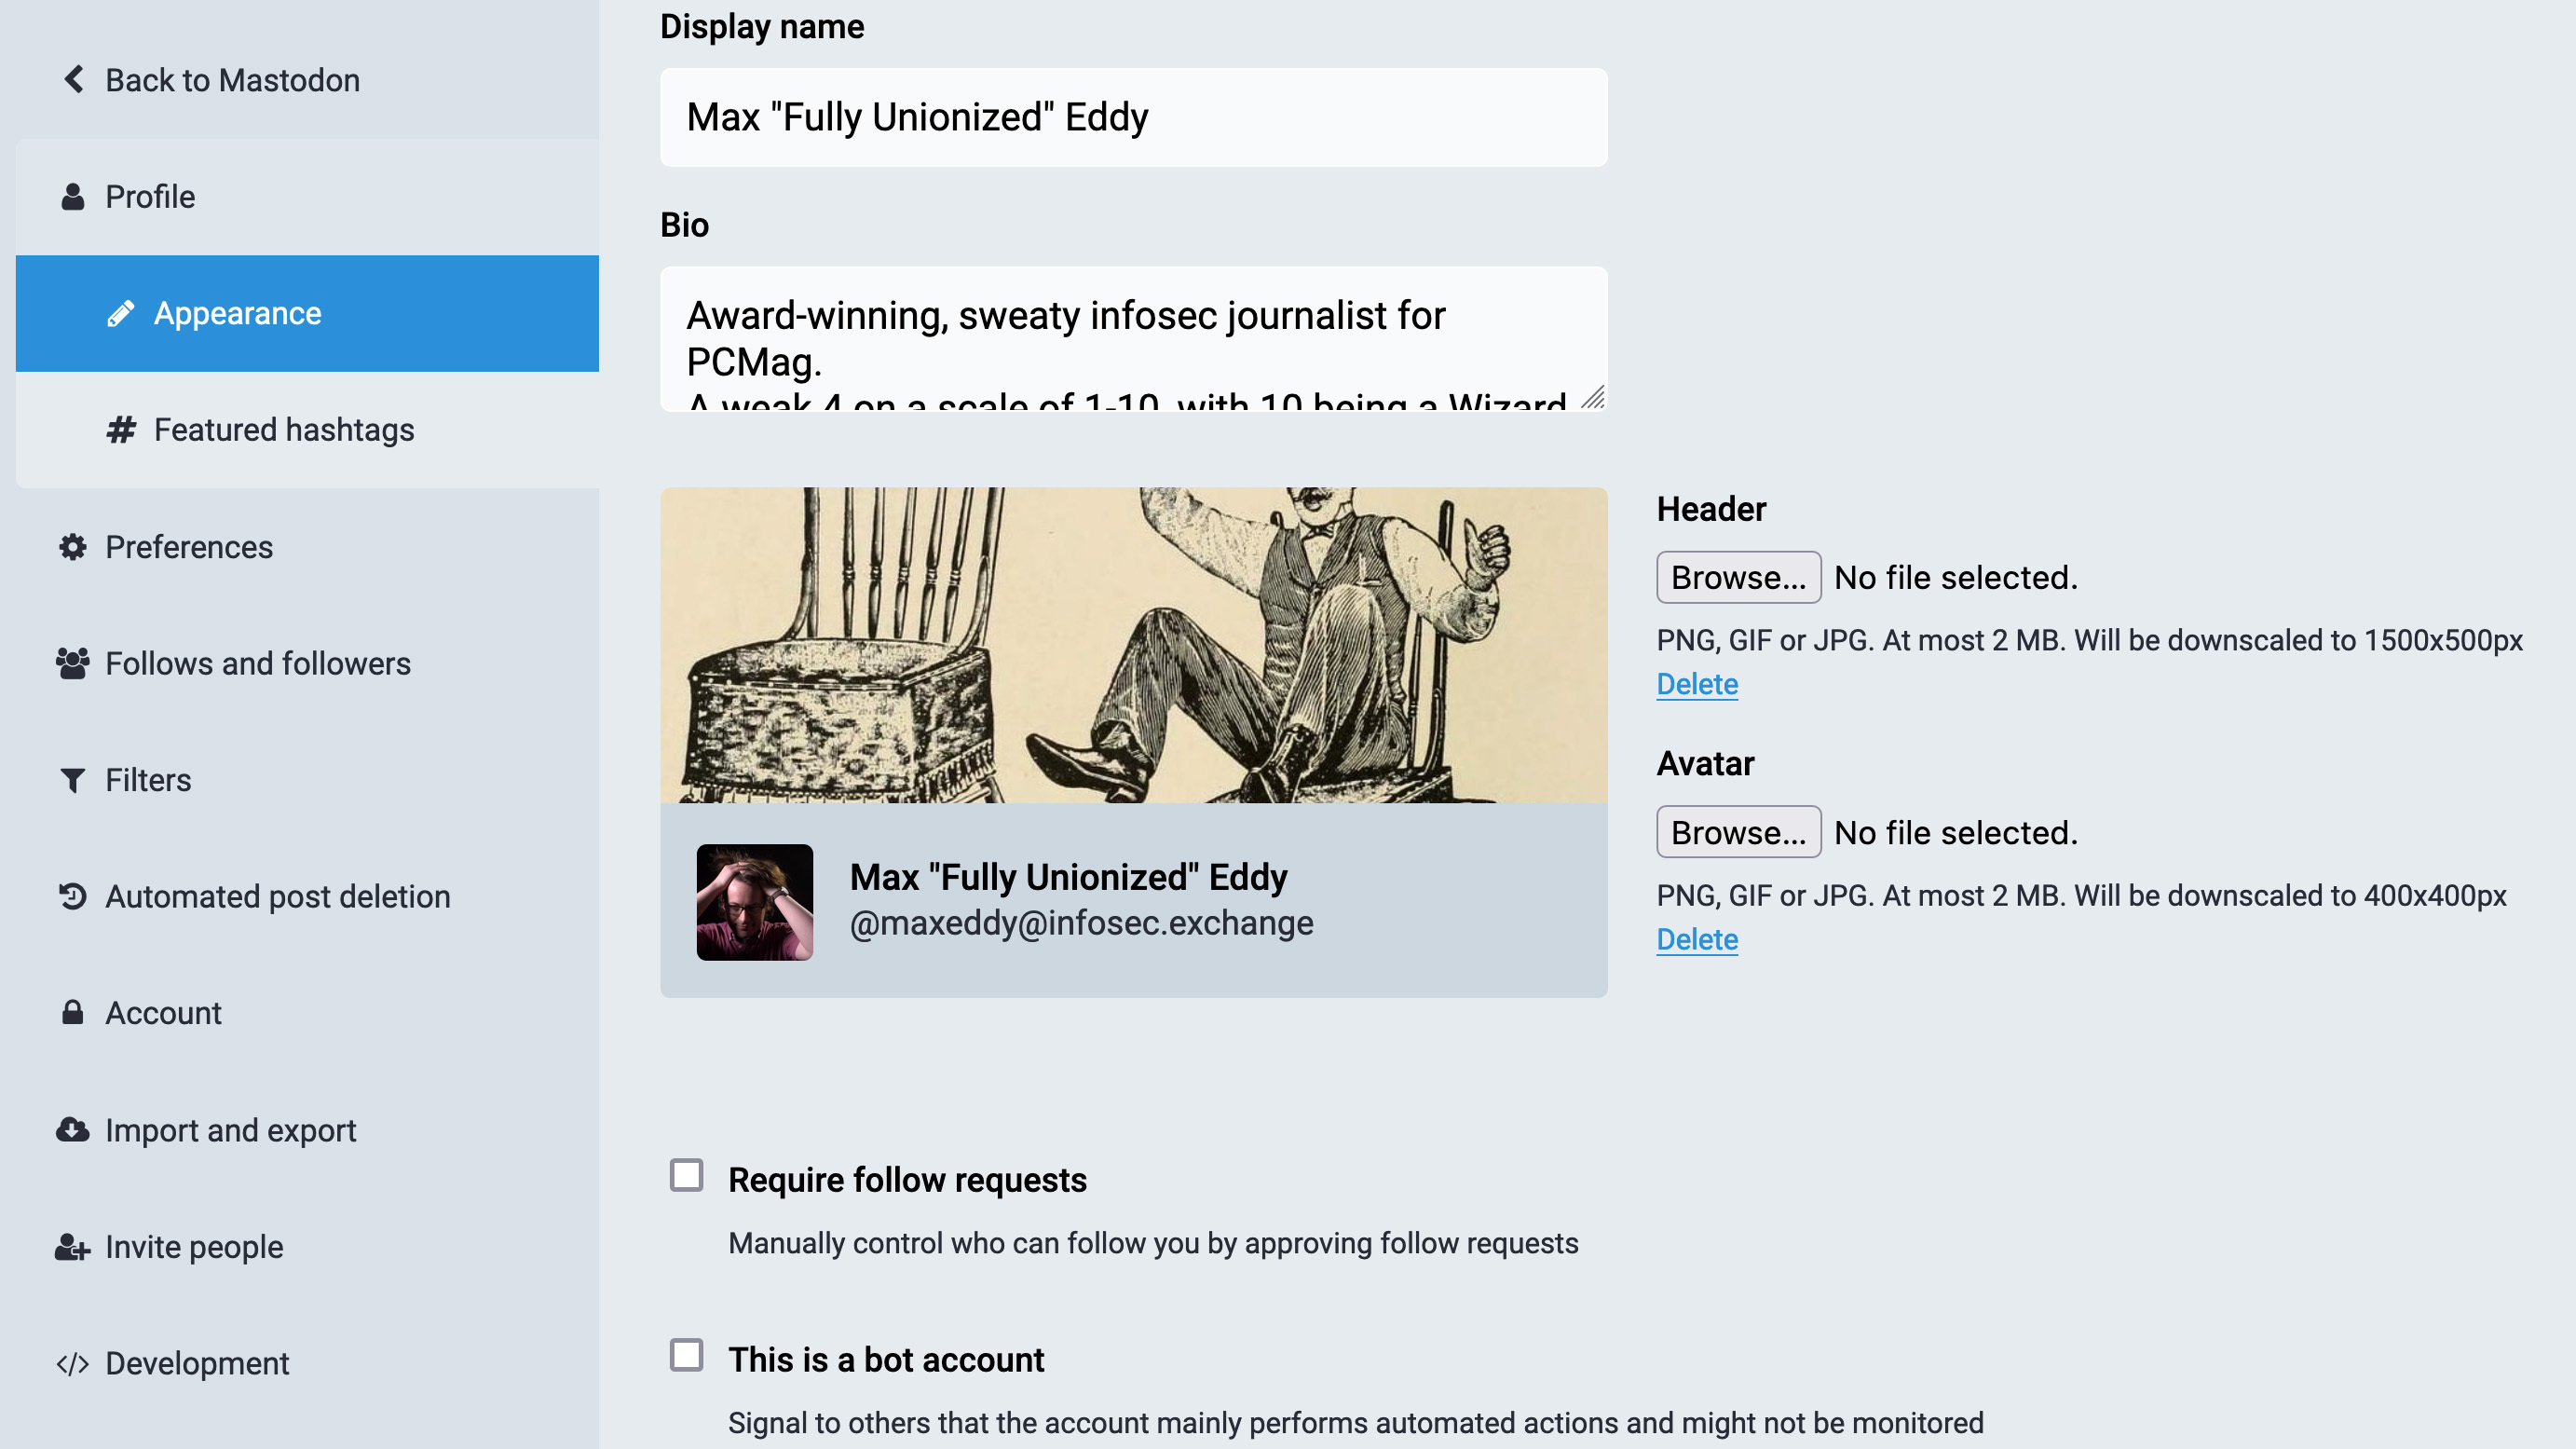Click the Automated post deletion icon
Image resolution: width=2576 pixels, height=1449 pixels.
pyautogui.click(x=71, y=895)
